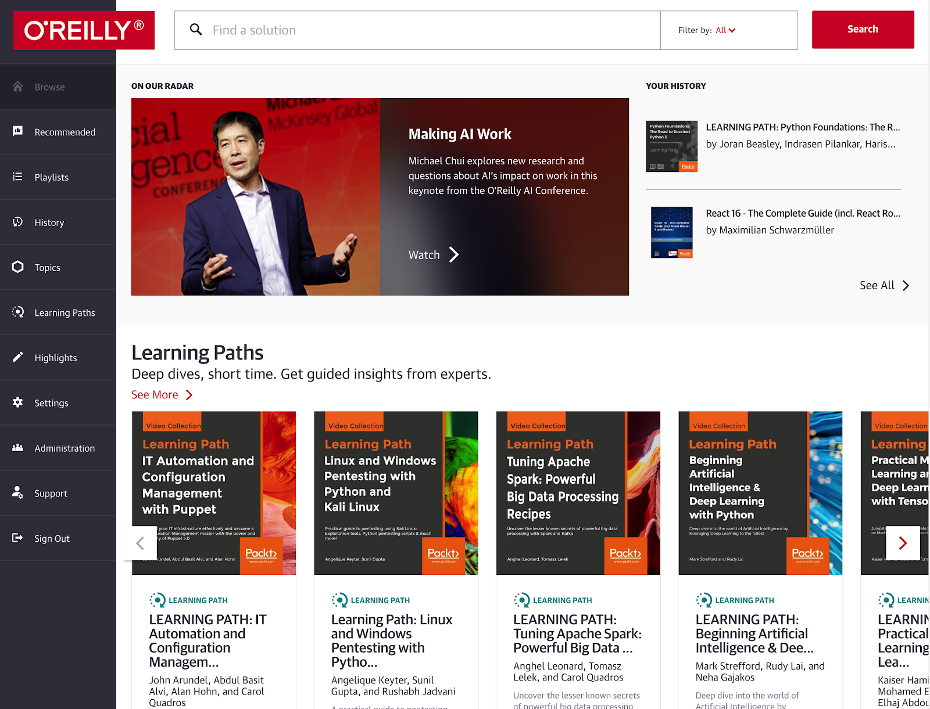Click the Learning Paths sidebar icon
930x709 pixels.
point(18,312)
